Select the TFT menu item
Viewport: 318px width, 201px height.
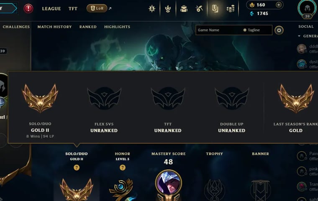coord(73,9)
